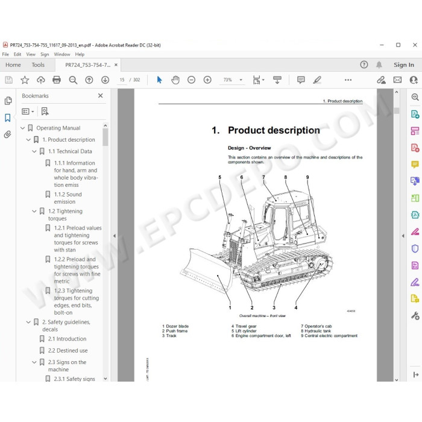Find the current bookmark icon

(x=45, y=112)
